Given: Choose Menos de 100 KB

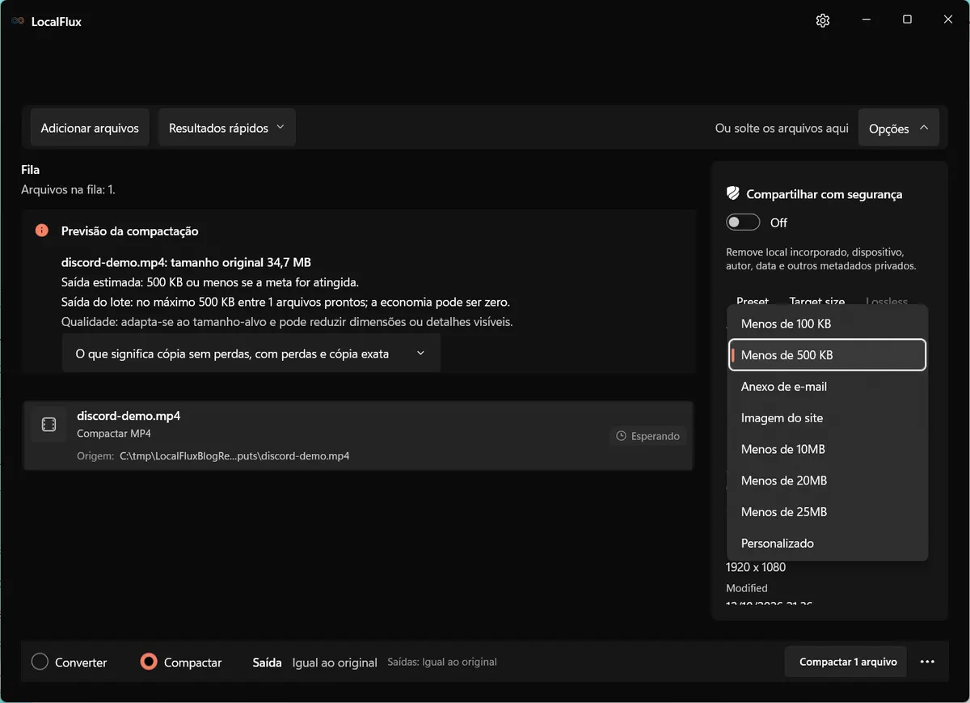Looking at the screenshot, I should tap(827, 324).
